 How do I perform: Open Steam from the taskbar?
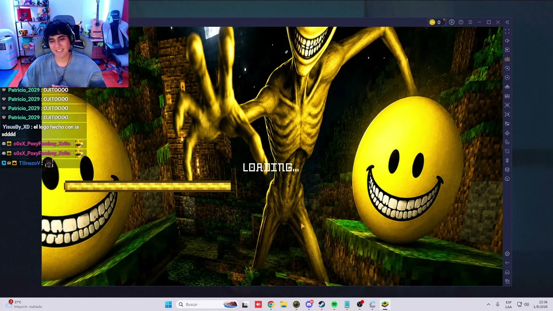pos(321,305)
